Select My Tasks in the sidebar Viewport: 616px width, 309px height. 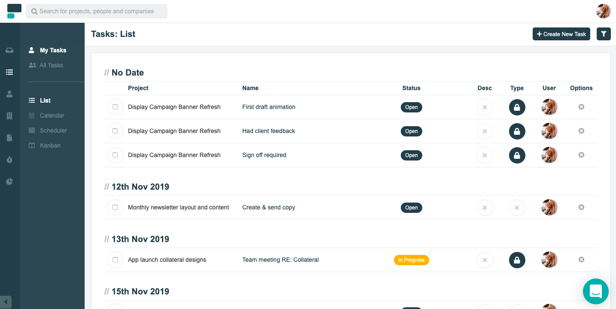pyautogui.click(x=48, y=50)
